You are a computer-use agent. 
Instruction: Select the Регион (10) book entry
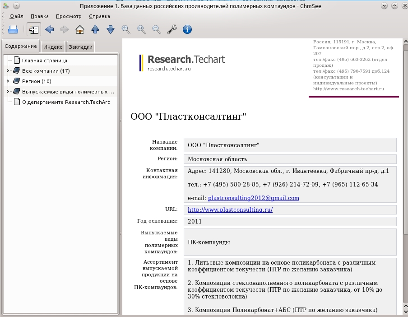(37, 81)
